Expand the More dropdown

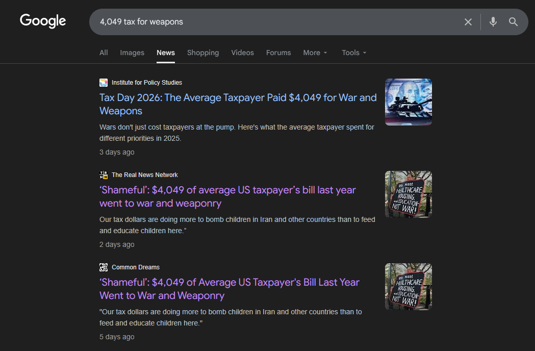tap(315, 53)
